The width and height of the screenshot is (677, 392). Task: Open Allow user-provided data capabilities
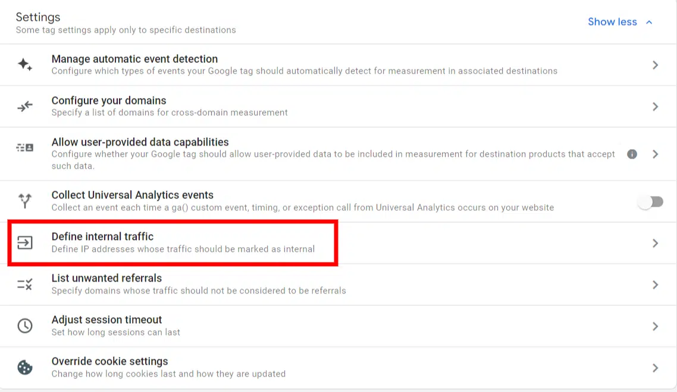click(x=140, y=143)
